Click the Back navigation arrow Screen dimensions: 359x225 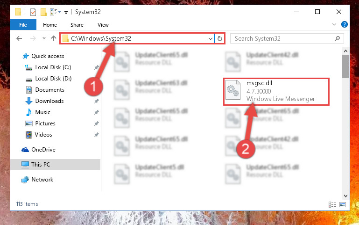tap(19, 38)
